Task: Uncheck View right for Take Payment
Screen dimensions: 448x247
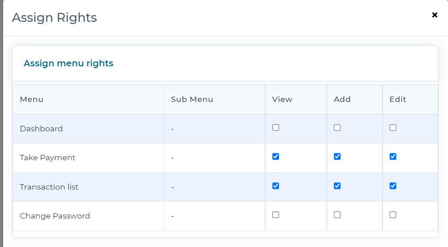Action: pyautogui.click(x=276, y=157)
